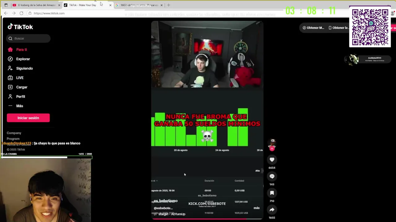Click the 1602 shares count

[x=272, y=218]
